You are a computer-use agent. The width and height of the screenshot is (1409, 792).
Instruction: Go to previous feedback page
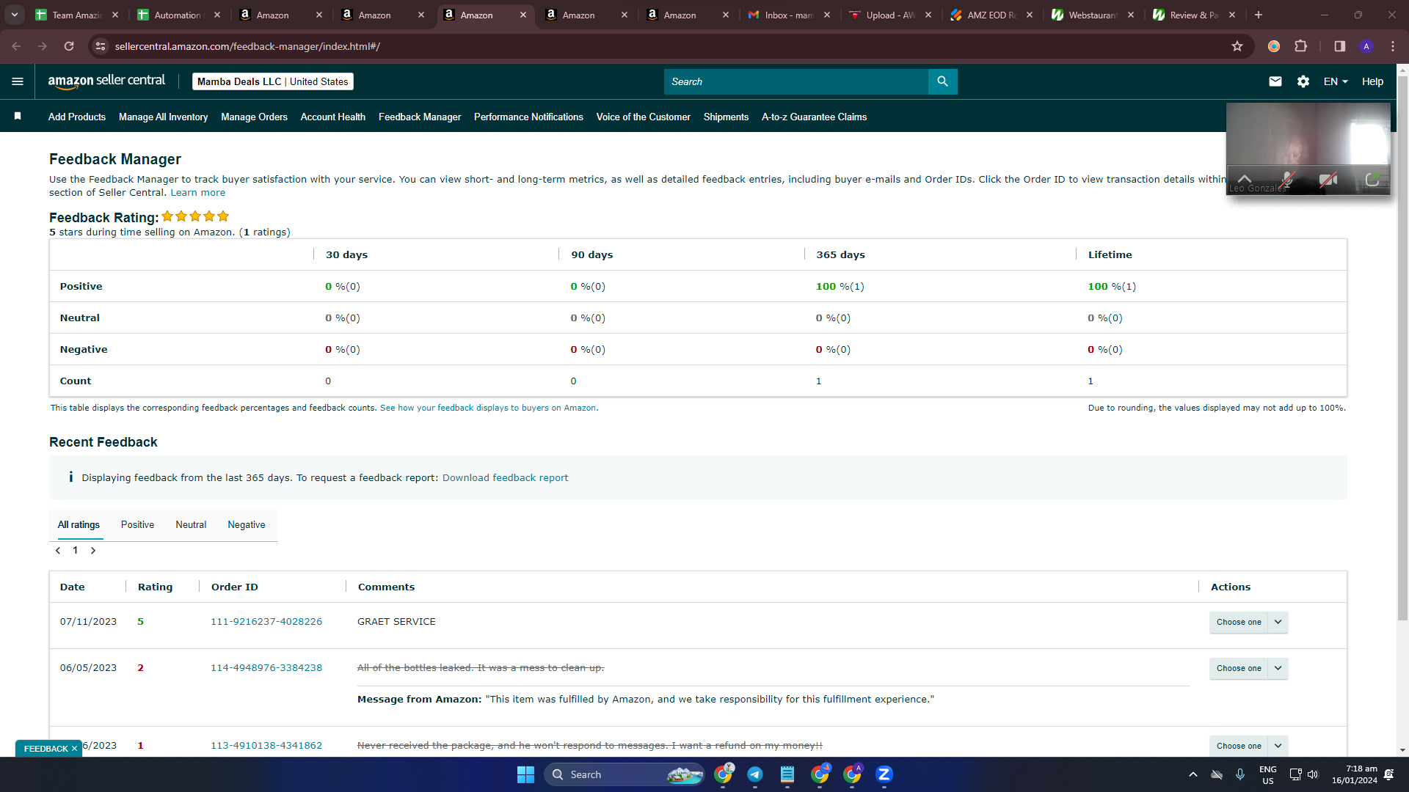58,551
